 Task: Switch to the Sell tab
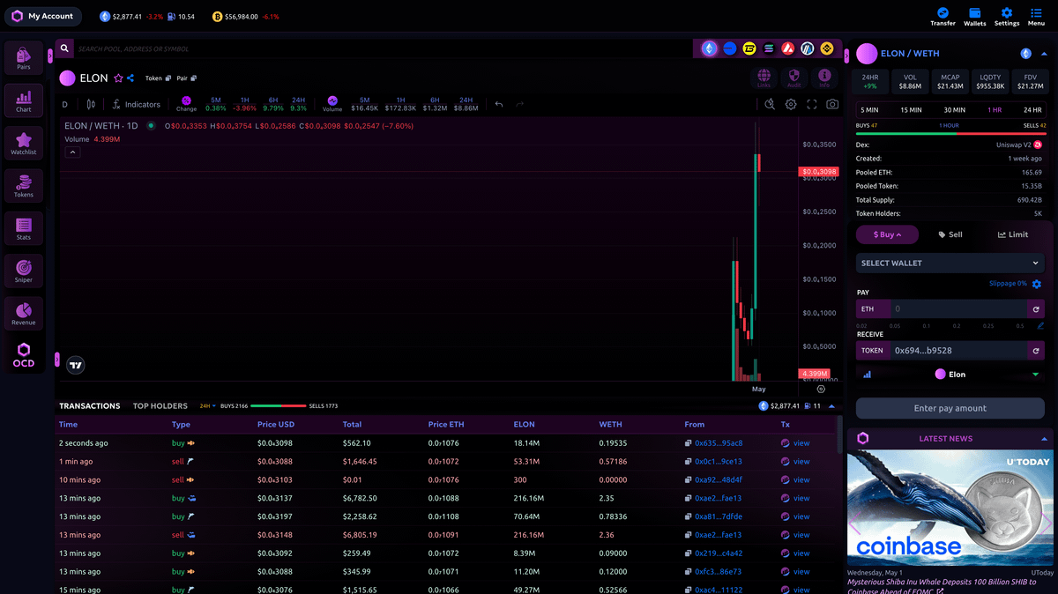950,234
